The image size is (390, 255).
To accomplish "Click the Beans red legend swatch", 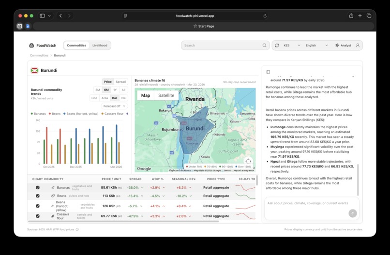I will tap(50, 114).
